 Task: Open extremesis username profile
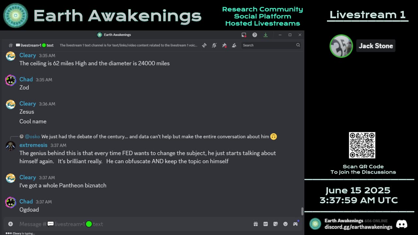(33, 145)
